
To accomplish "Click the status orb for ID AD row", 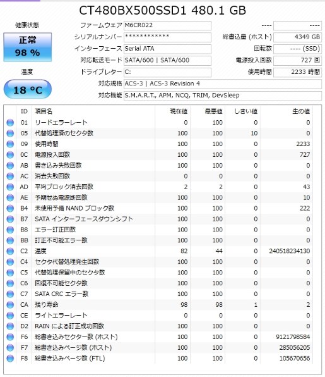I will 10,187.
